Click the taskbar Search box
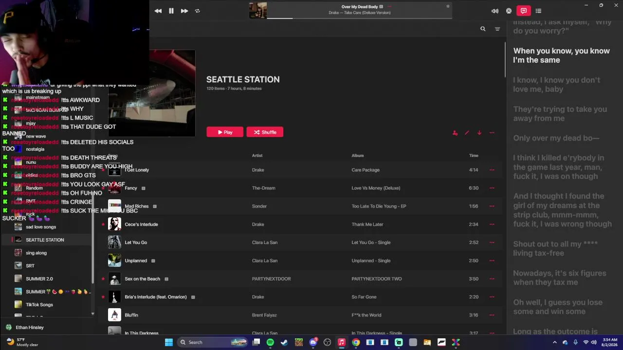This screenshot has width=623, height=350. click(x=213, y=342)
